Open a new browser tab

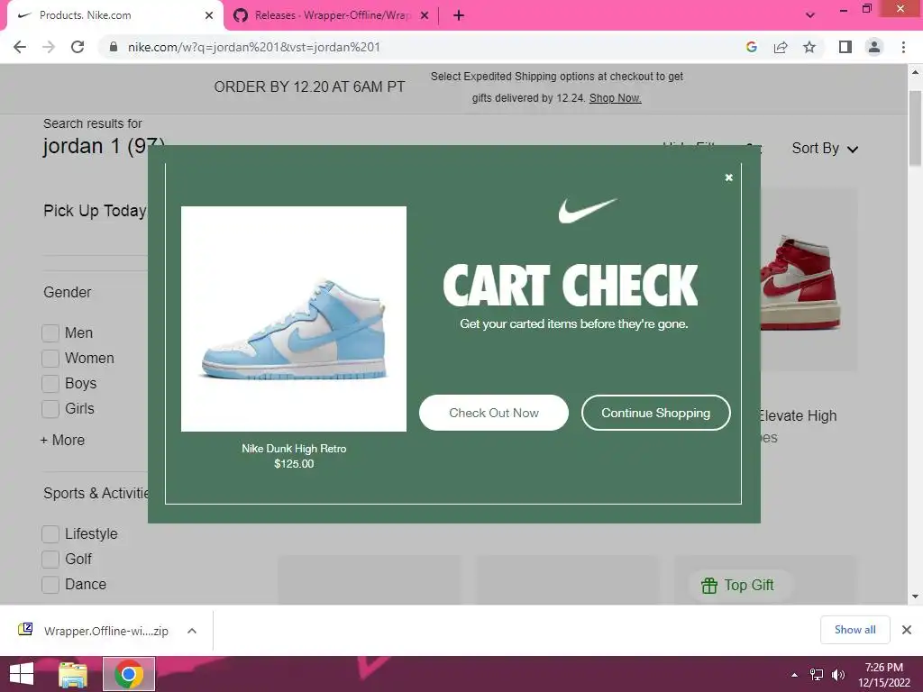click(x=459, y=15)
